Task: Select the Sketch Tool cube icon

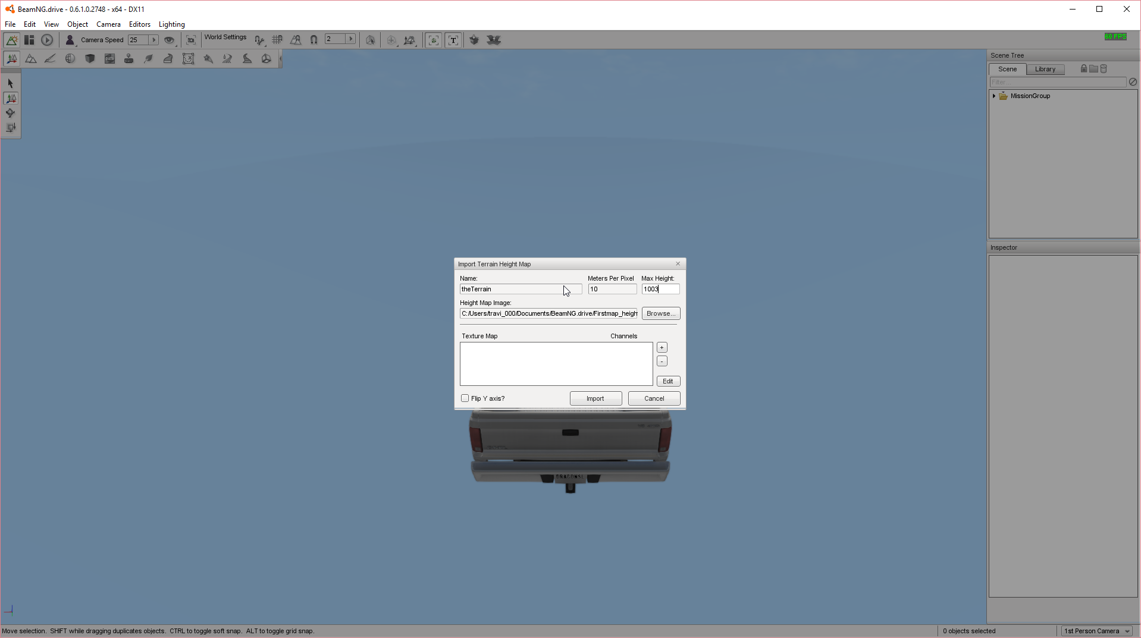Action: (x=90, y=59)
